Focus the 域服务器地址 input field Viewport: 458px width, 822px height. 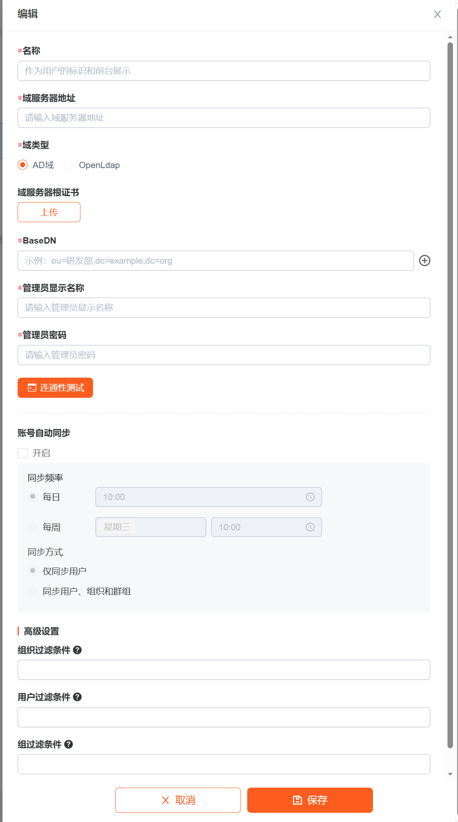(224, 118)
